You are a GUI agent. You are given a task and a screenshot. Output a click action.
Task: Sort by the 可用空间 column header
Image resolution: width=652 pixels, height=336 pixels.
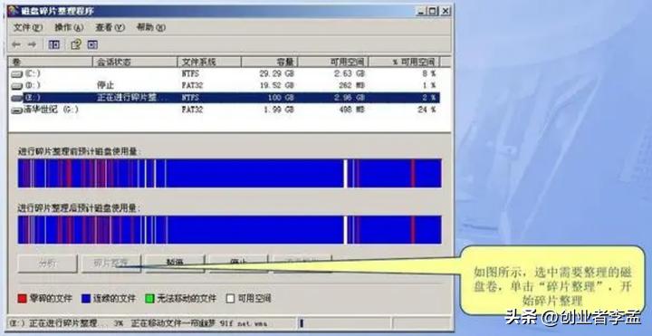333,62
